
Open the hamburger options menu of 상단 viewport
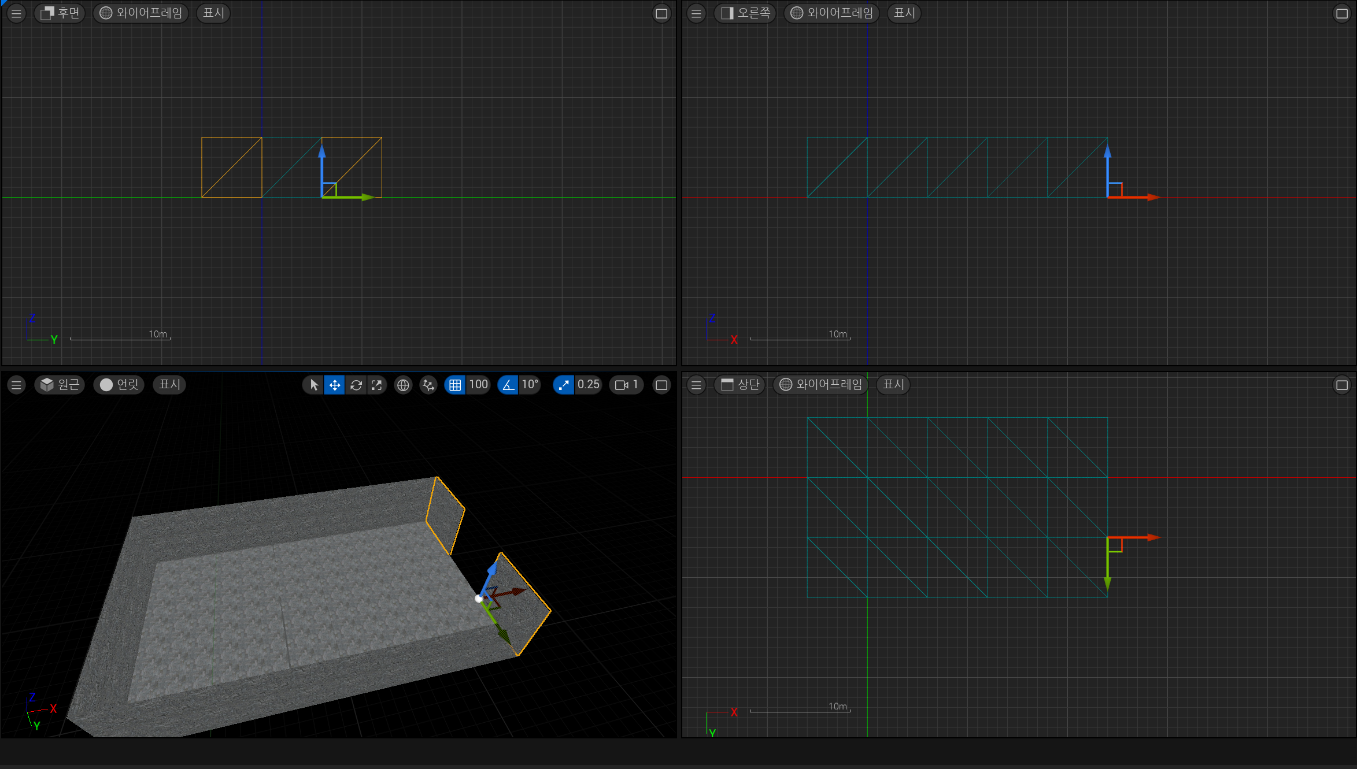tap(696, 385)
